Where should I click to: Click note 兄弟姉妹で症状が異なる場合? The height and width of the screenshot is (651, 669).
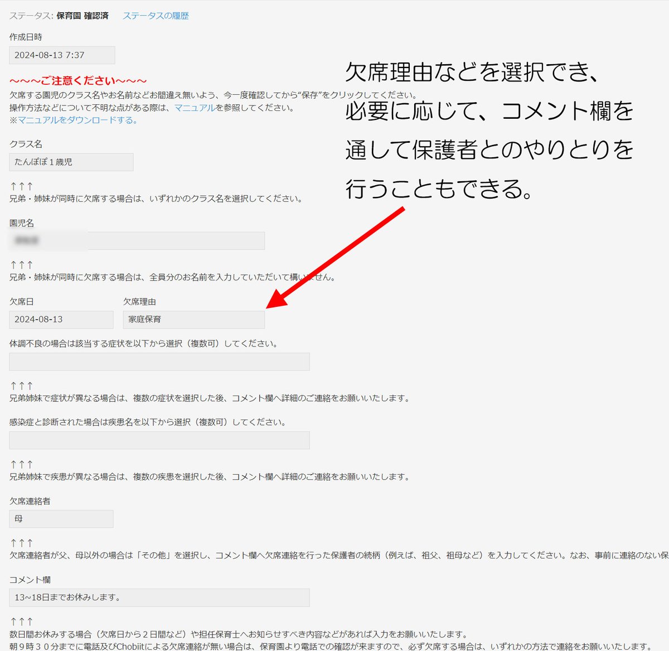tap(211, 398)
